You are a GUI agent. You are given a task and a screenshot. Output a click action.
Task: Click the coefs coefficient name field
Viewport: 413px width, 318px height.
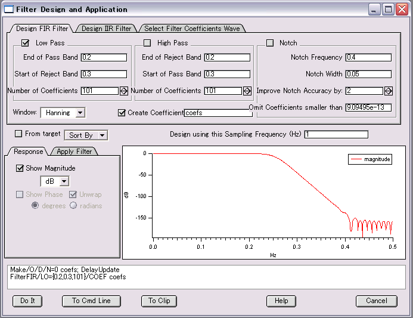(218, 113)
